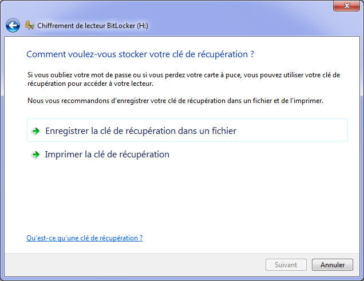The width and height of the screenshot is (364, 281).
Task: Choose "Enregistrer la clé de récupération dans un fichier"
Action: tap(141, 131)
